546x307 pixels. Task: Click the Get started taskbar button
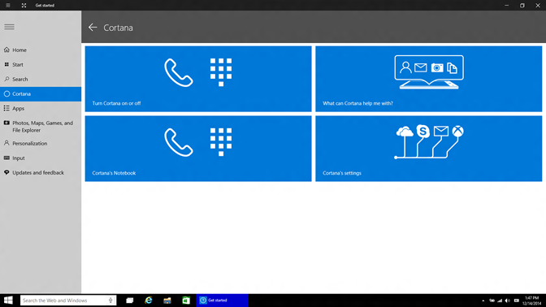(x=222, y=301)
